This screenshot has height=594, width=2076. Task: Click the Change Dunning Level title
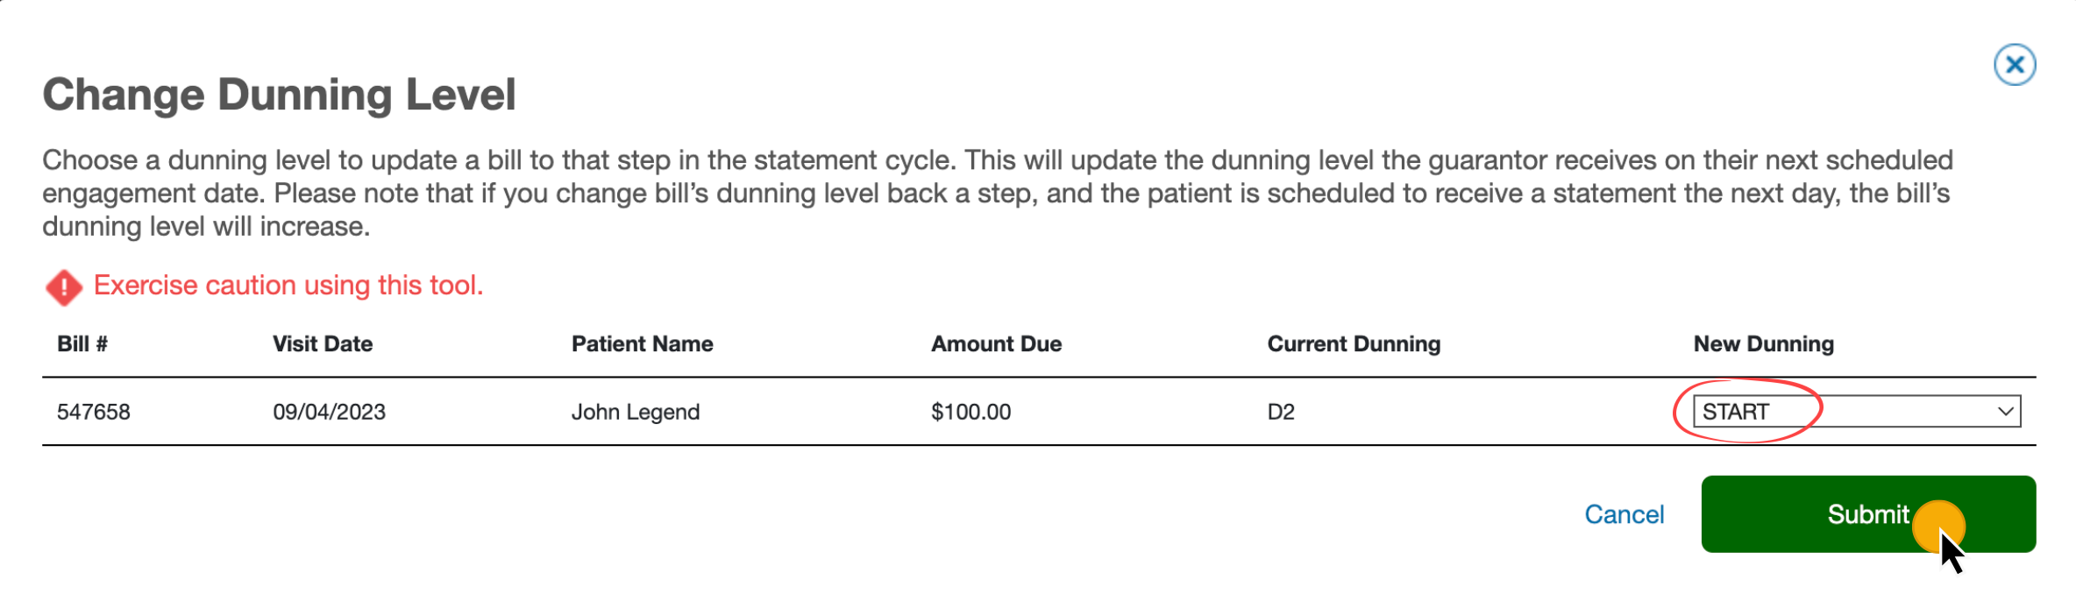point(281,94)
